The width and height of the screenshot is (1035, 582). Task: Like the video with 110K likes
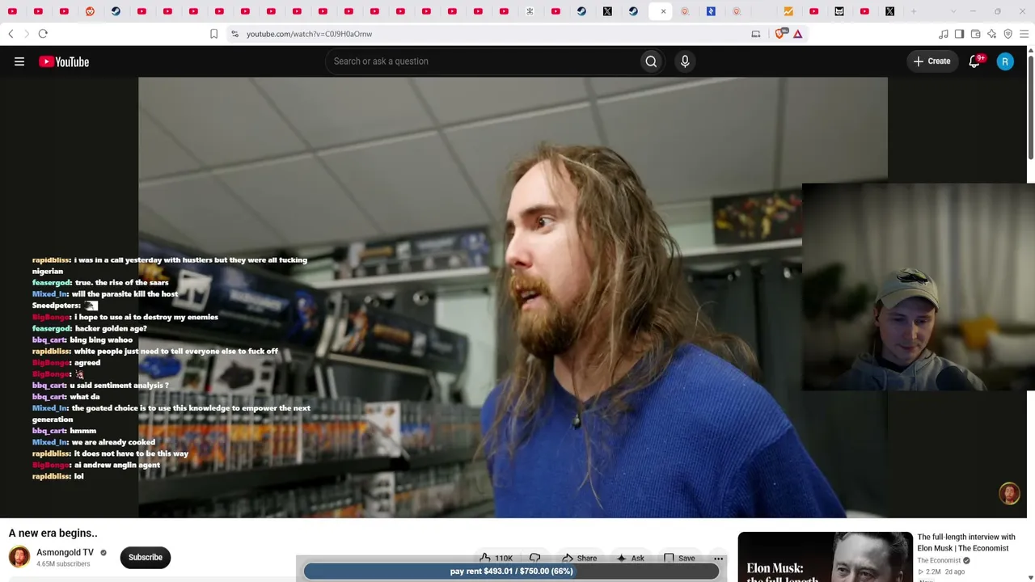click(x=496, y=558)
